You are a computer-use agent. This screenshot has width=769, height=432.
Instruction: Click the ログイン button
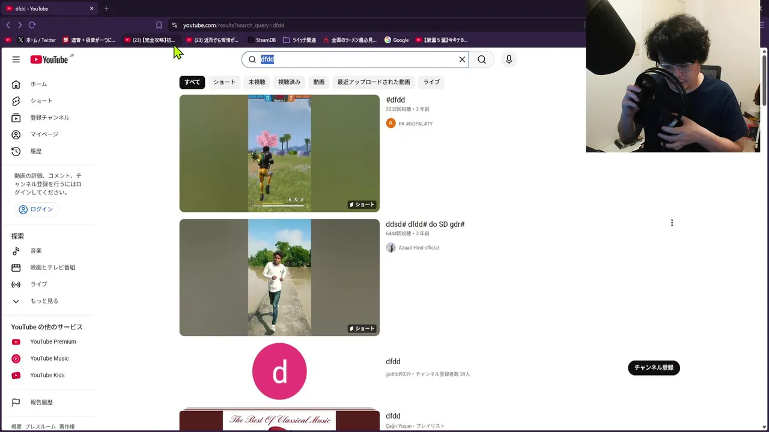(x=36, y=209)
